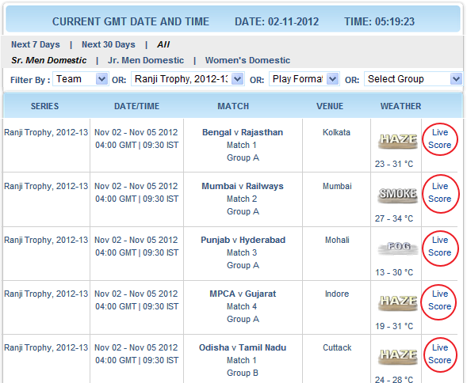The width and height of the screenshot is (467, 383).
Task: Click the TIME: 05:19:23 header text
Action: pyautogui.click(x=379, y=21)
